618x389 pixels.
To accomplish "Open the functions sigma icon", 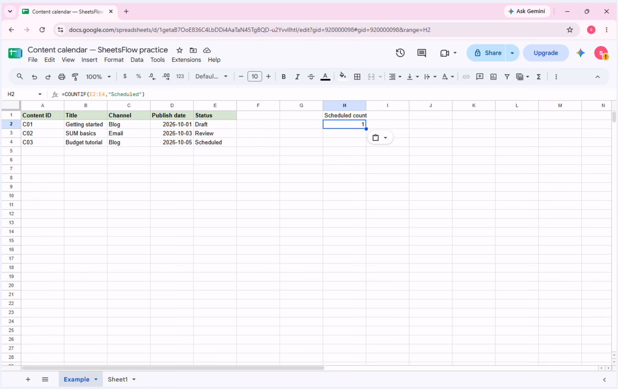I will [x=539, y=77].
